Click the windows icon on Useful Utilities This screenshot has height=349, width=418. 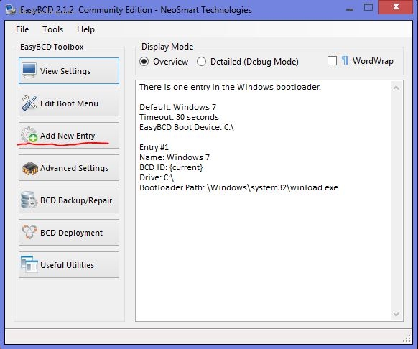29,264
